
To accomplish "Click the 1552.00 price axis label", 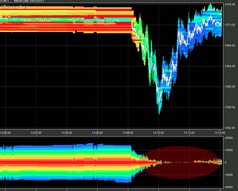I will click(x=230, y=128).
